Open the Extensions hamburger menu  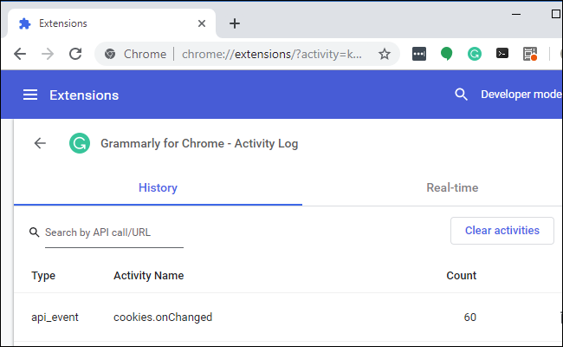[30, 95]
